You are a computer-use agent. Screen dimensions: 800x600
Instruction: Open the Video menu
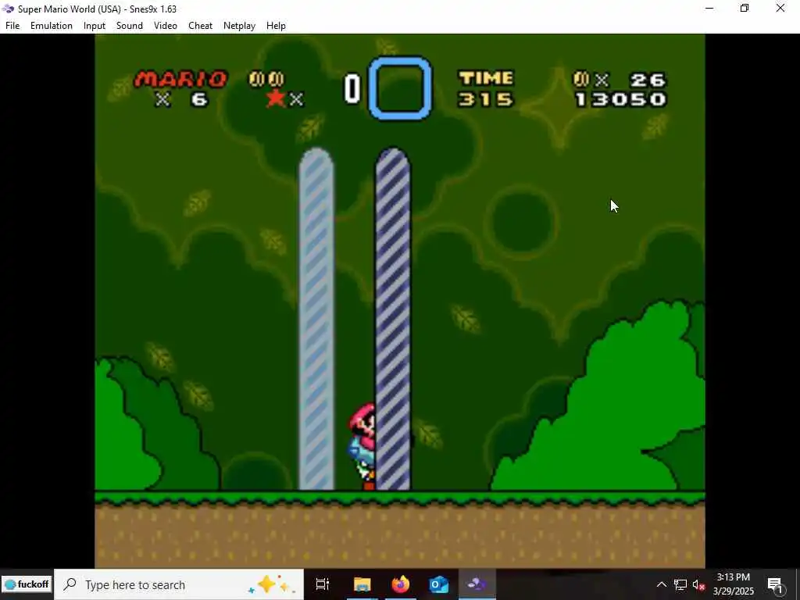[x=166, y=26]
